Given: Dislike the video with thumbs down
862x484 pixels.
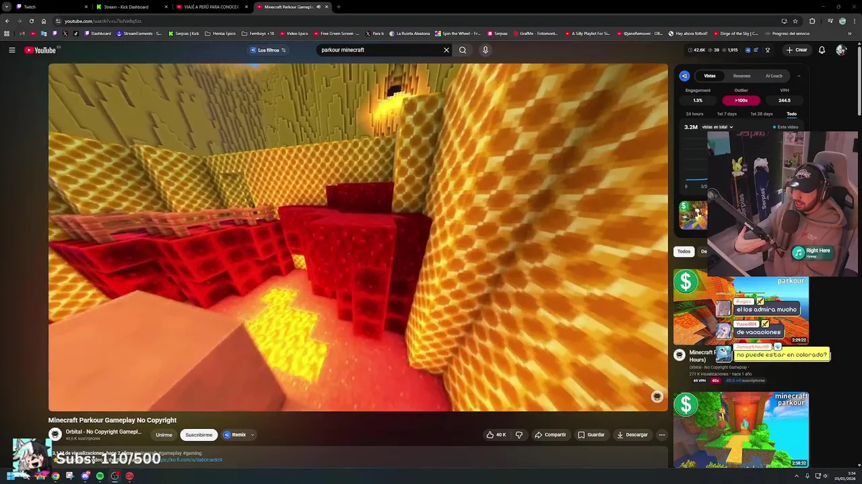Looking at the screenshot, I should [519, 435].
